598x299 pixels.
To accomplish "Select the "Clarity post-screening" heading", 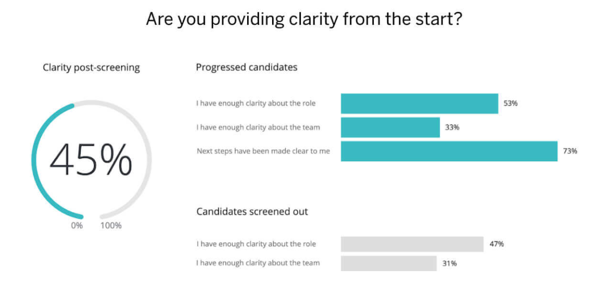I will pos(91,68).
